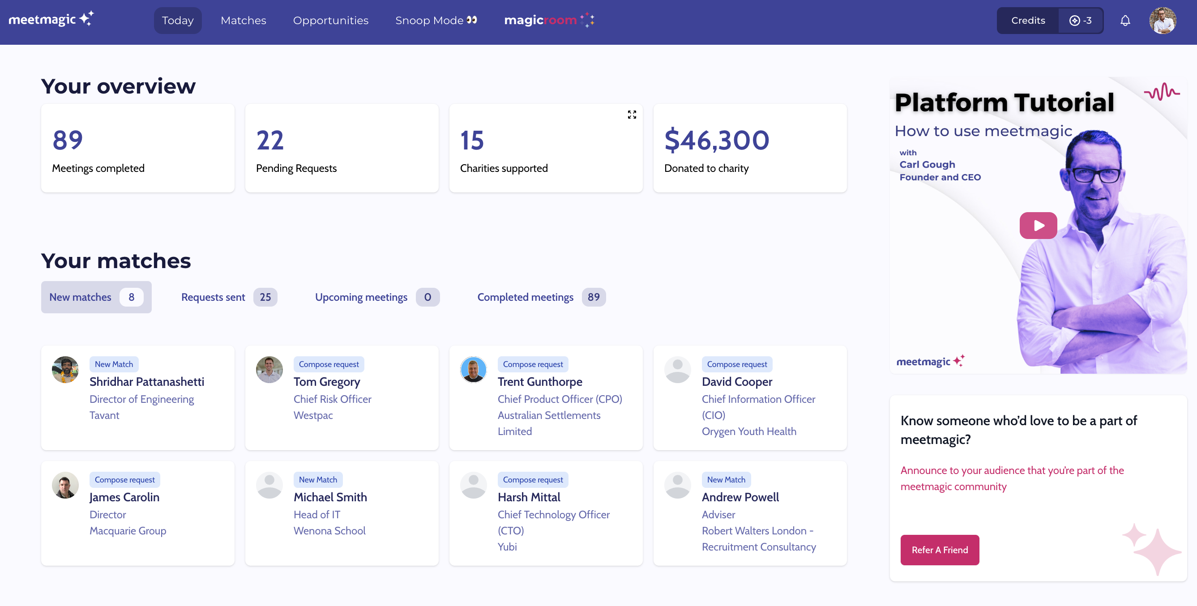Open the user profile avatar menu
The height and width of the screenshot is (606, 1197).
(x=1163, y=21)
